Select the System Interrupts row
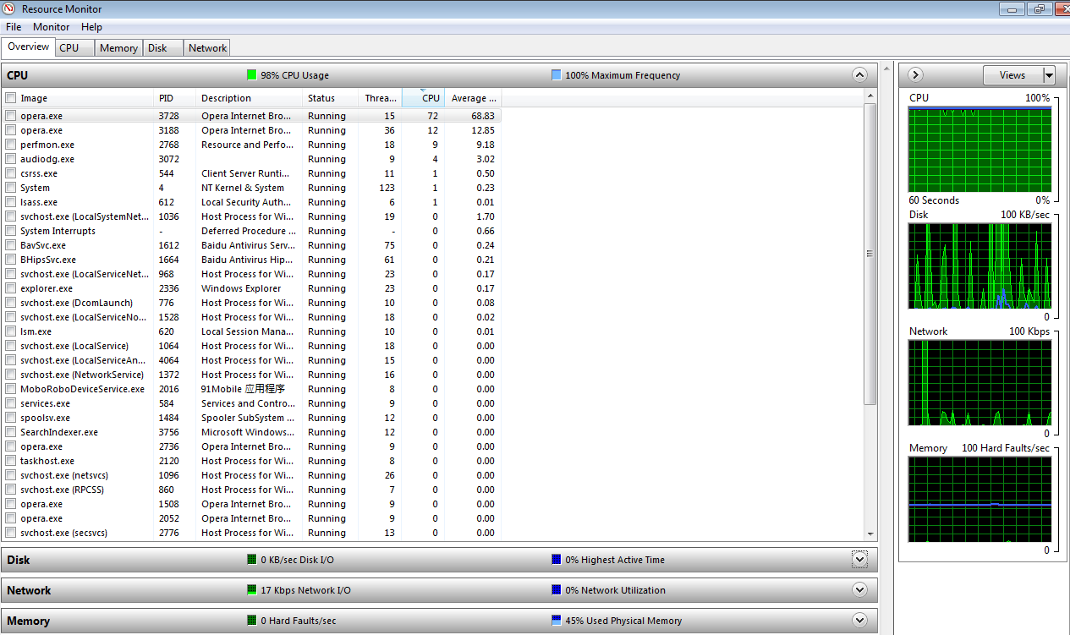Screen dimensions: 1070x635 (x=252, y=231)
